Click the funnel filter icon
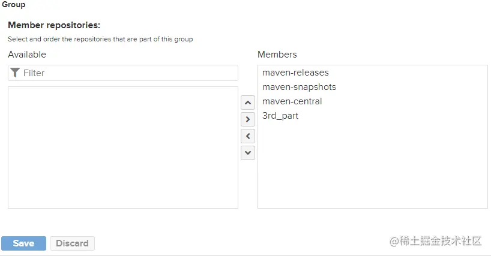 click(x=15, y=73)
